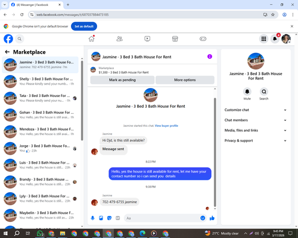Image resolution: width=298 pixels, height=238 pixels.
Task: Open File Explorer from taskbar
Action: tap(63, 233)
